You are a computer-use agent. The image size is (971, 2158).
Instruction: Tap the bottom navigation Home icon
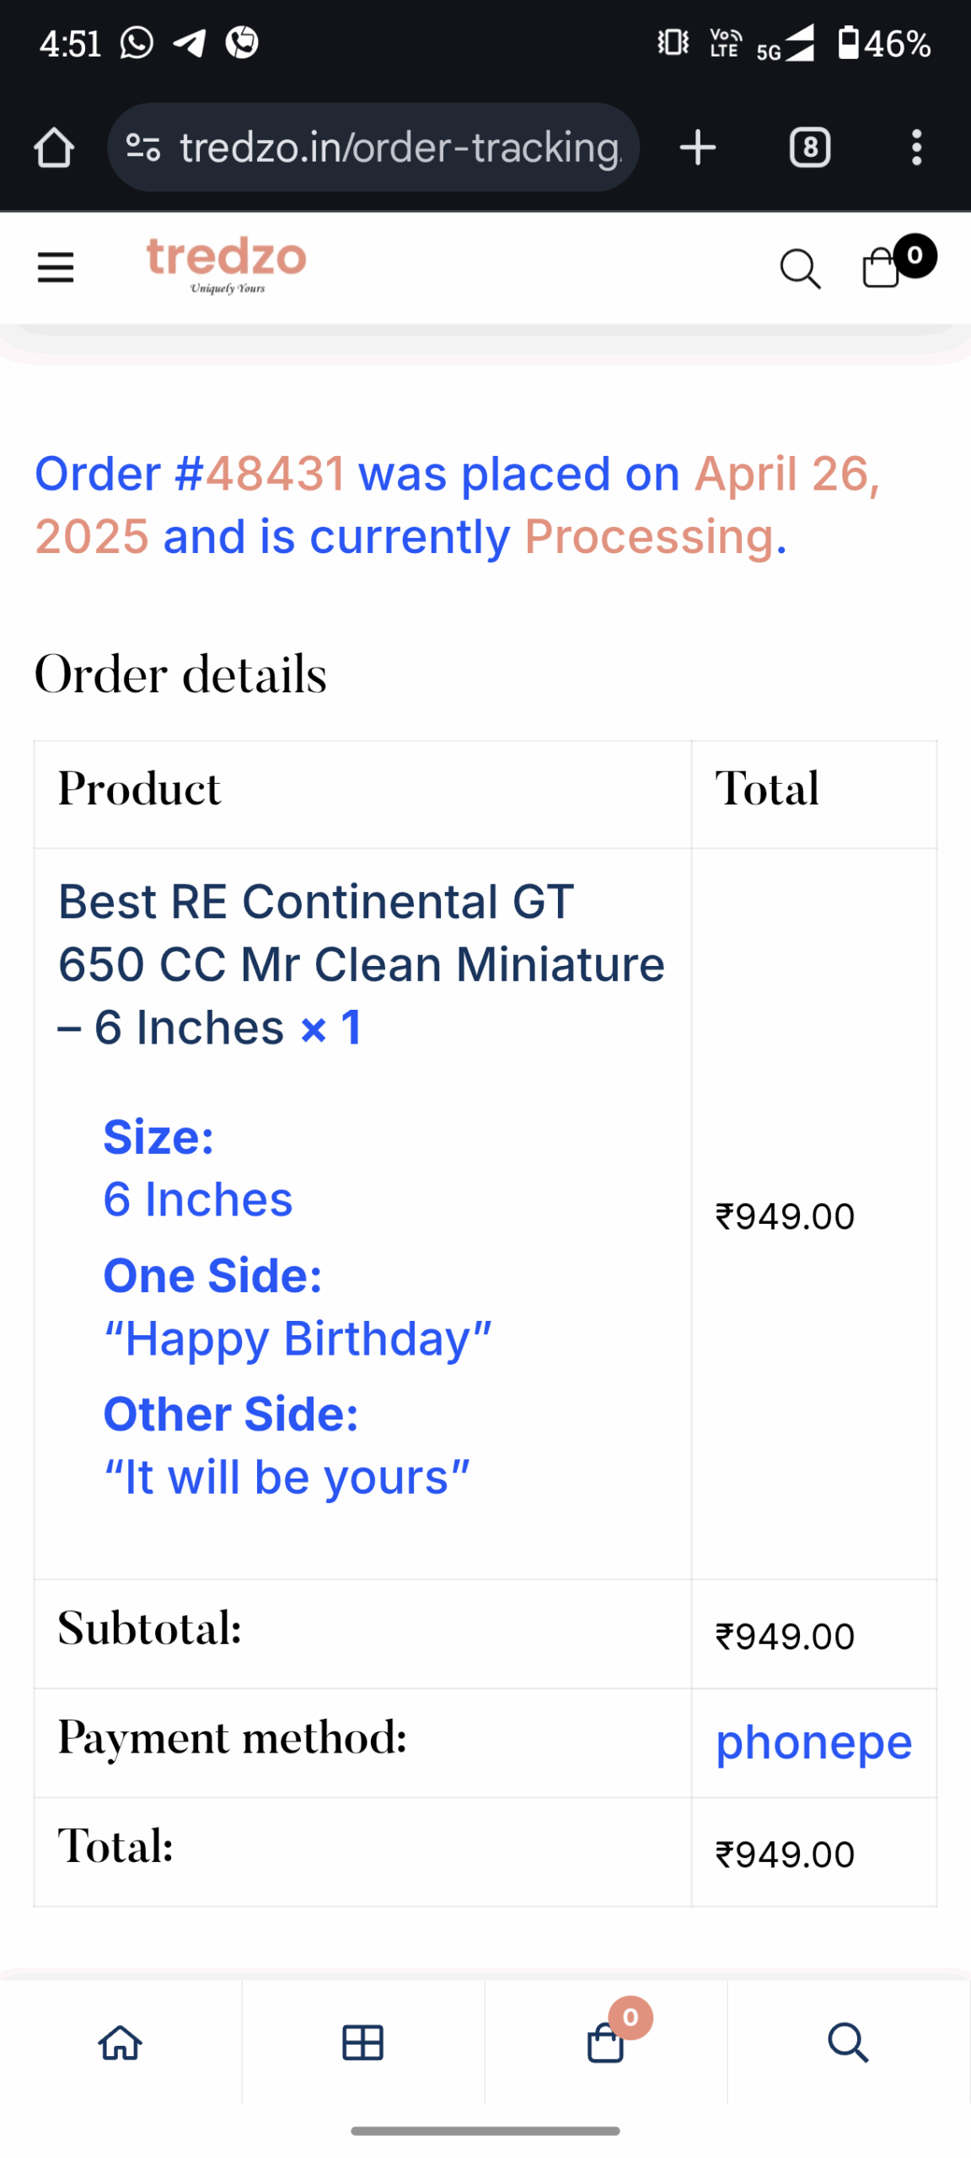[121, 2043]
